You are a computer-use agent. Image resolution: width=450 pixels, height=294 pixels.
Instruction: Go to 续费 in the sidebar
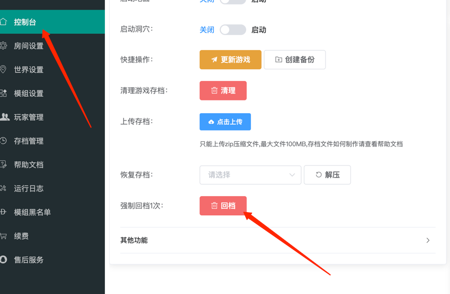point(21,236)
